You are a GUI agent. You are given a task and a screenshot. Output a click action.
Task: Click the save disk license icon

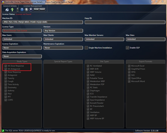point(31,10)
